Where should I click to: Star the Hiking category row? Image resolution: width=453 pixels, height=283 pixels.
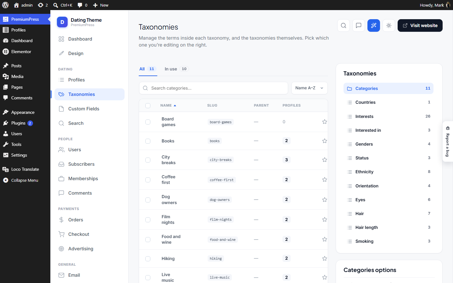pyautogui.click(x=325, y=258)
